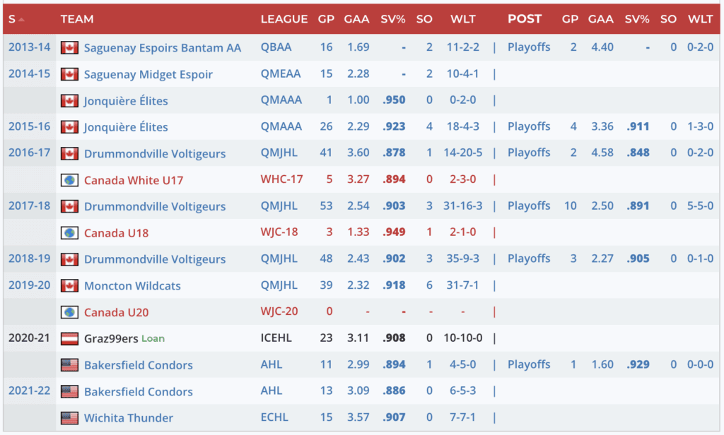Viewport: 724px width, 435px height.
Task: Click globe icon next to Canada U18
Action: [x=69, y=233]
